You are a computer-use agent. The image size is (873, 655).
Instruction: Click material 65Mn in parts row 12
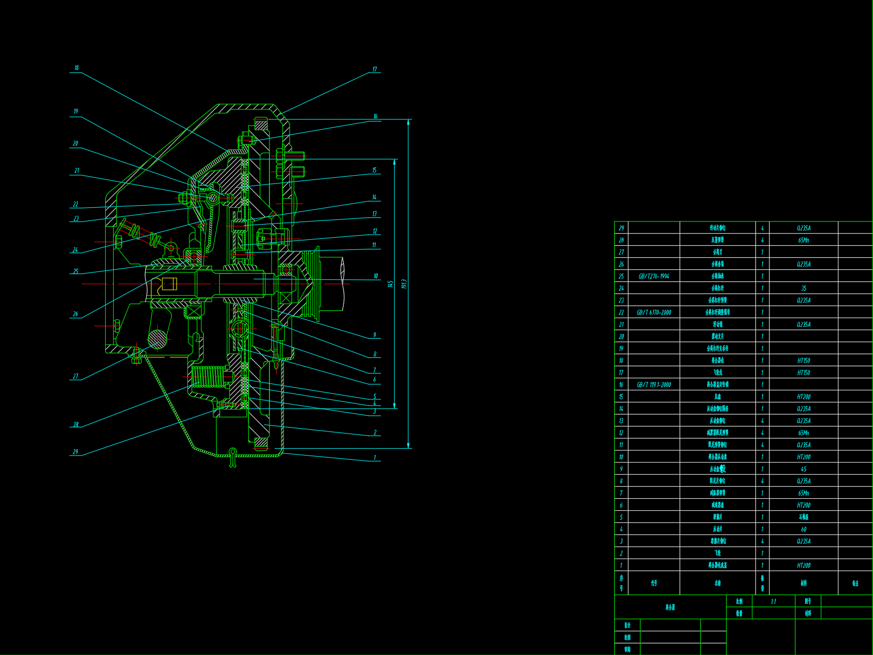tap(804, 433)
